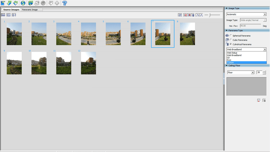Click the sort images icon
The height and width of the screenshot is (152, 270).
click(x=180, y=15)
